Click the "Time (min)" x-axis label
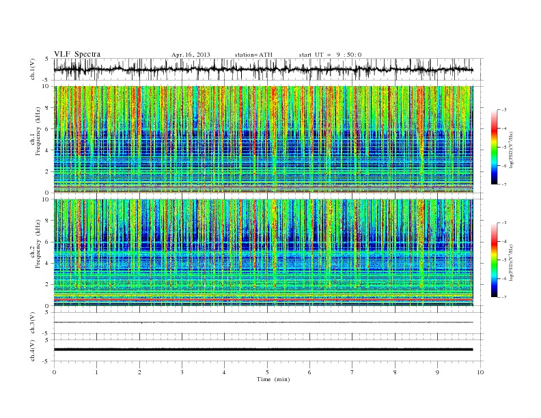541x418 pixels. [273, 379]
